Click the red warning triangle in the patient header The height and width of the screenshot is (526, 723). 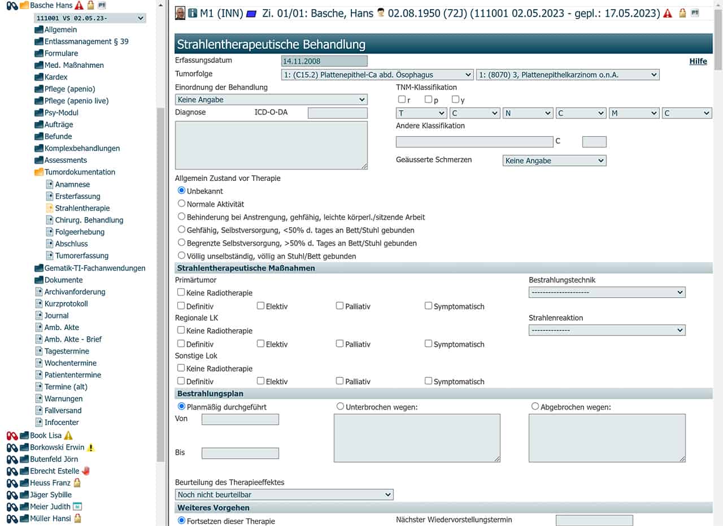(668, 13)
